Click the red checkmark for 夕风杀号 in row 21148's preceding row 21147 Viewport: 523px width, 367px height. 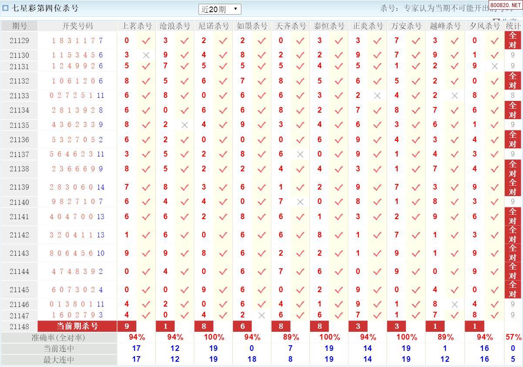(494, 315)
